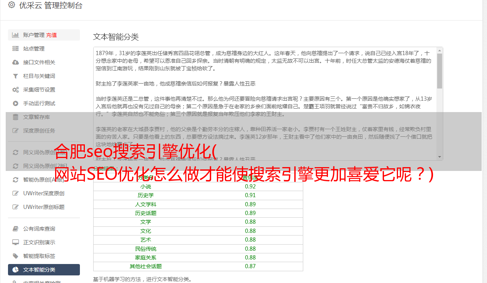Click the cloud icon for 接口文件相关

(x=16, y=62)
